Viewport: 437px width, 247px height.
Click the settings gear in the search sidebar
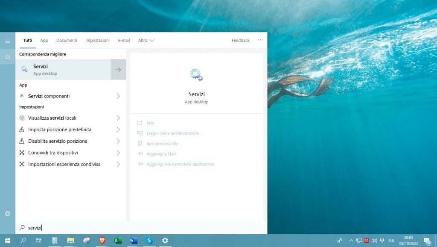pos(7,213)
